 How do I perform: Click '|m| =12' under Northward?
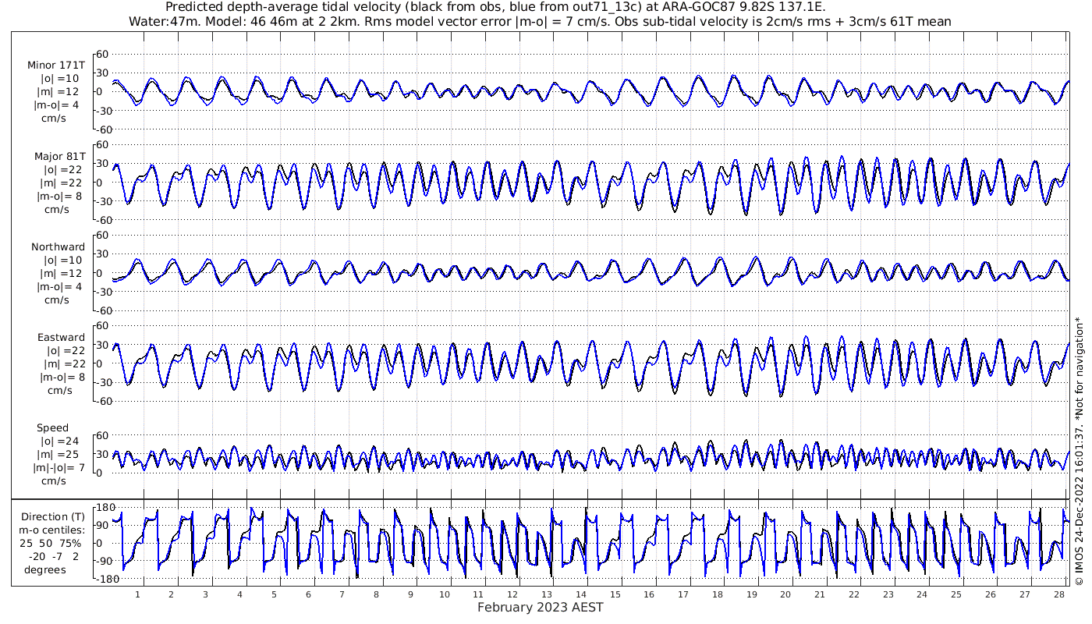62,273
